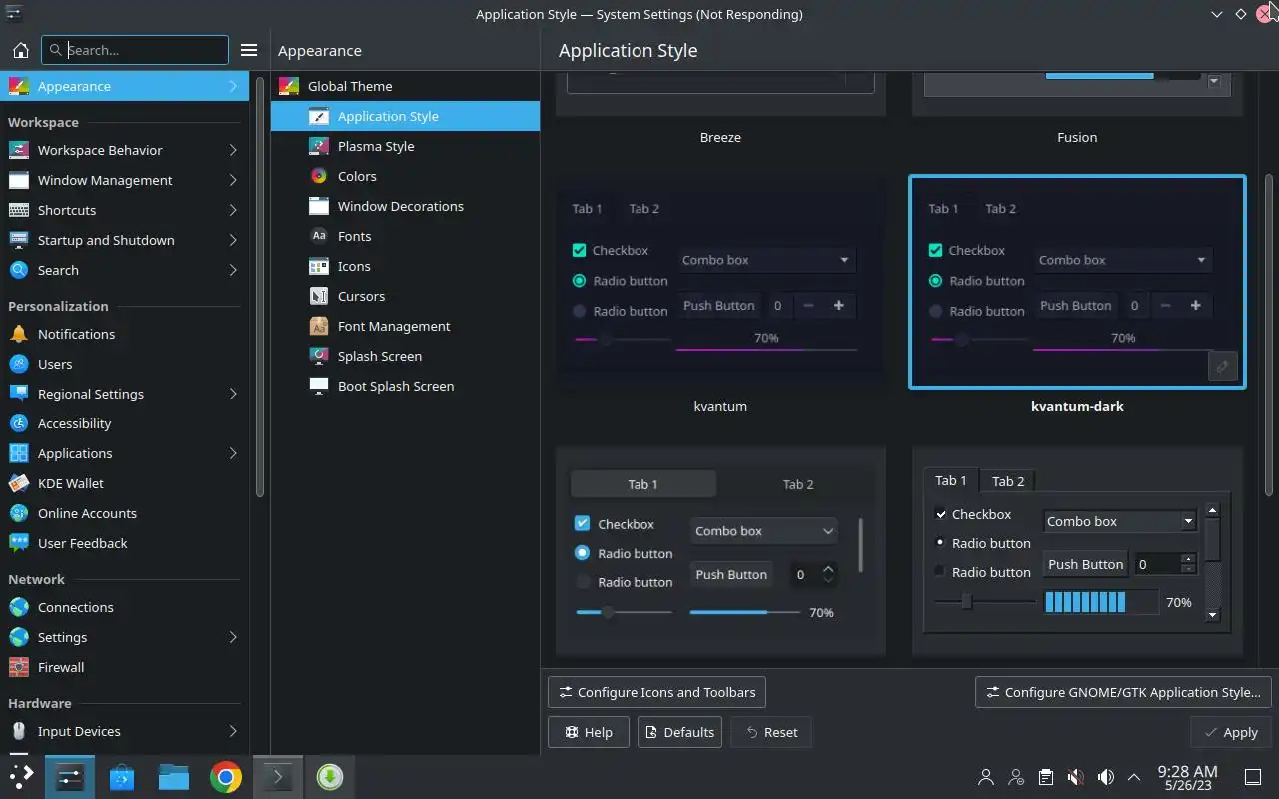Click the Online Accounts icon
The image size is (1279, 799).
click(19, 513)
